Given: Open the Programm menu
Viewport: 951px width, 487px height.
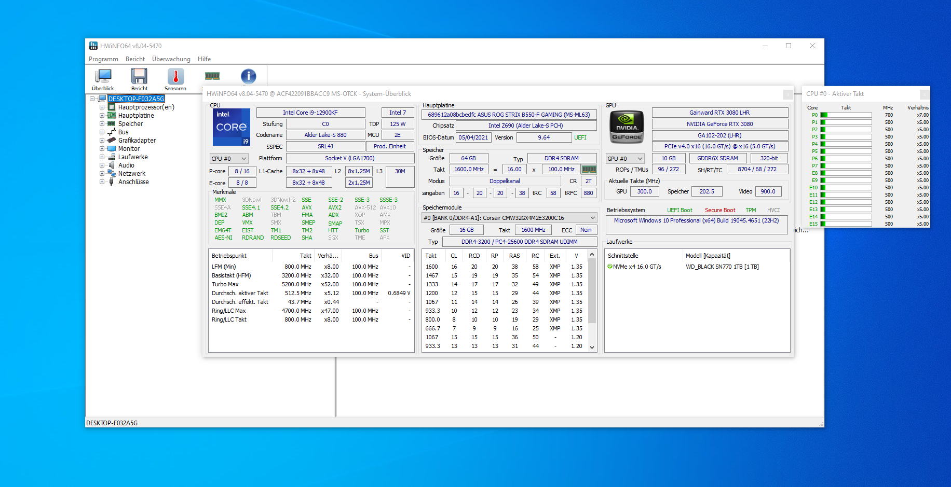Looking at the screenshot, I should click(x=103, y=59).
